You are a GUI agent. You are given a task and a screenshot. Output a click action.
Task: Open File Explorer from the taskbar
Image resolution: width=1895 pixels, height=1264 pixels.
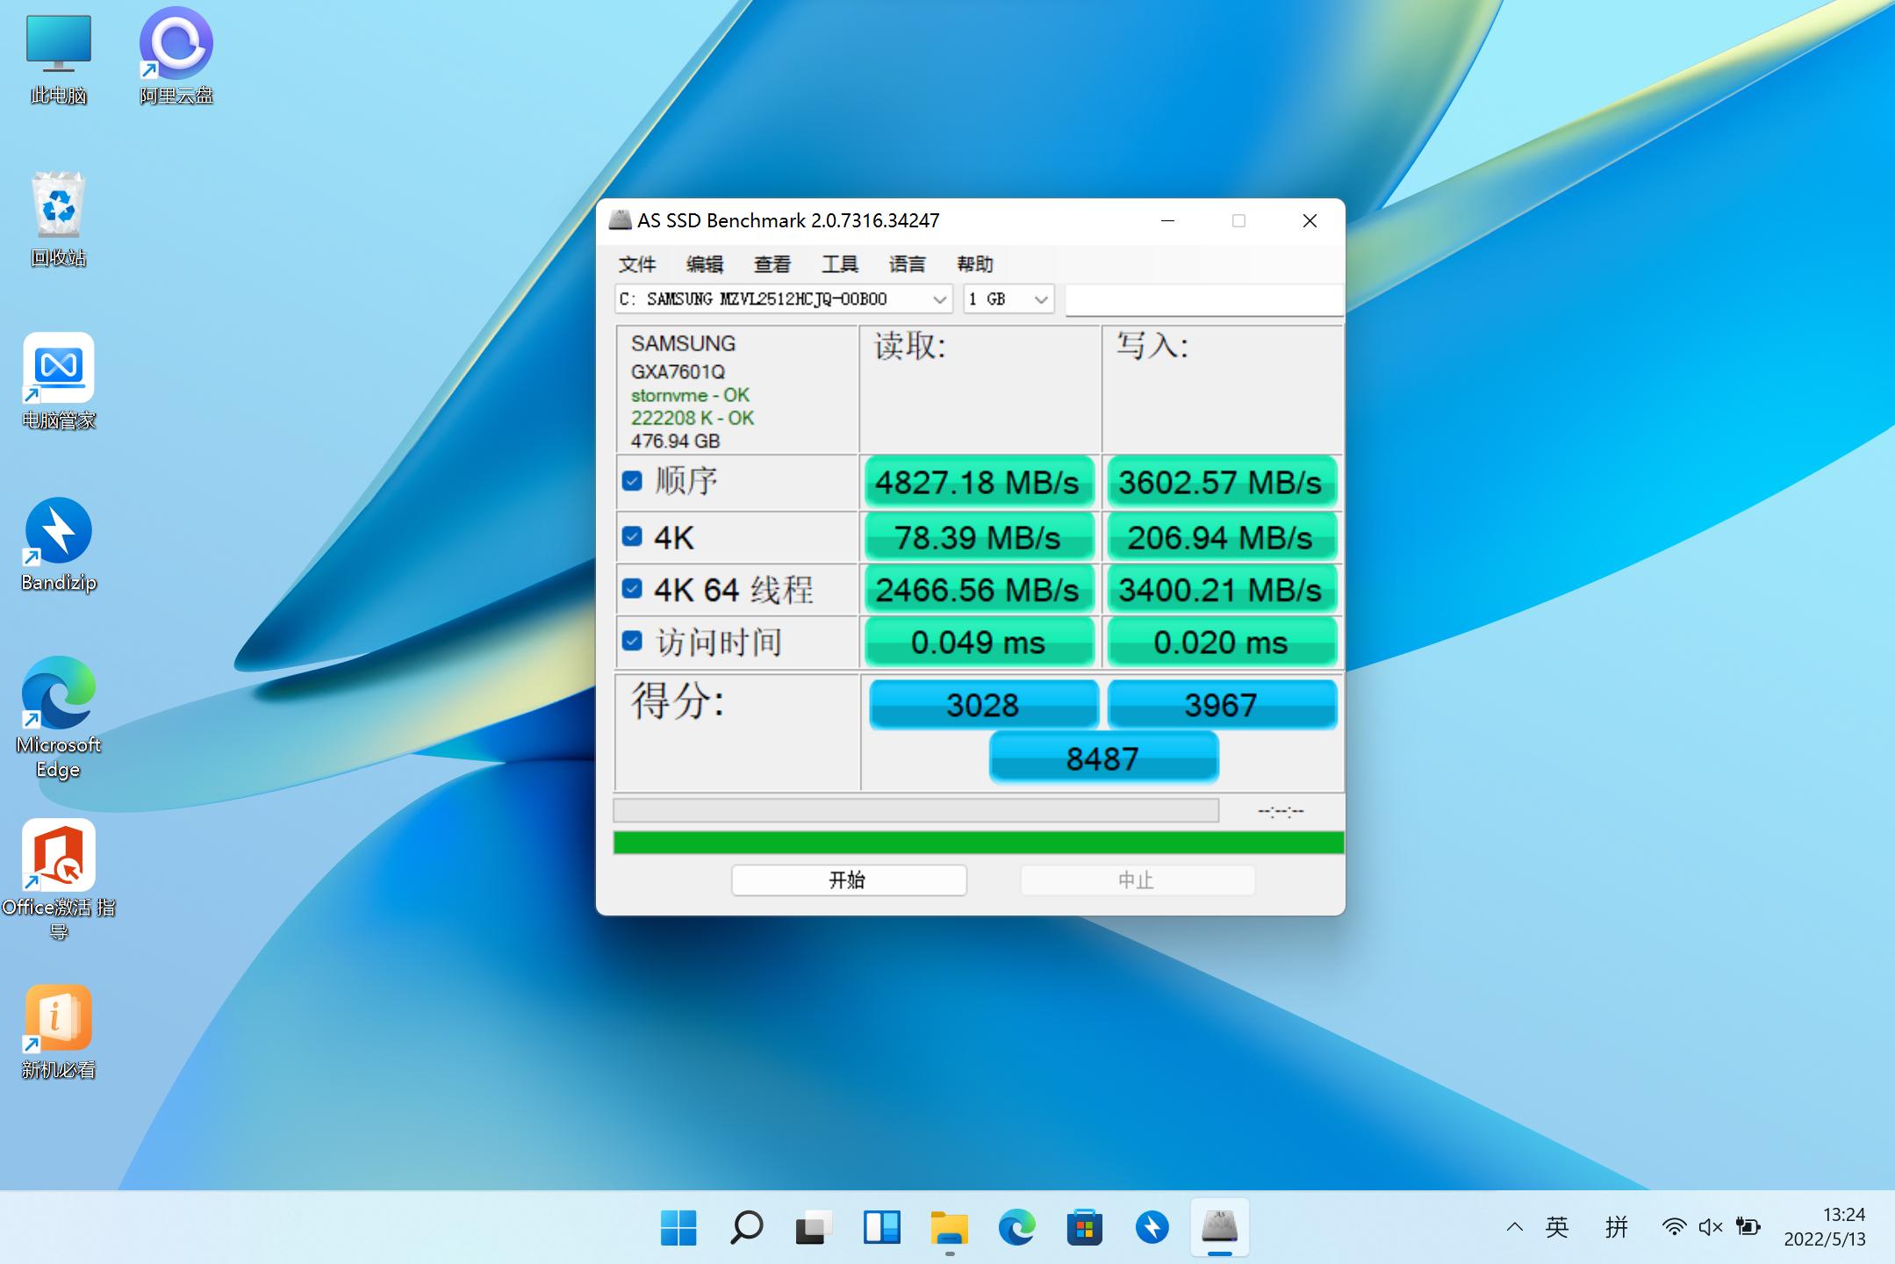pos(948,1227)
